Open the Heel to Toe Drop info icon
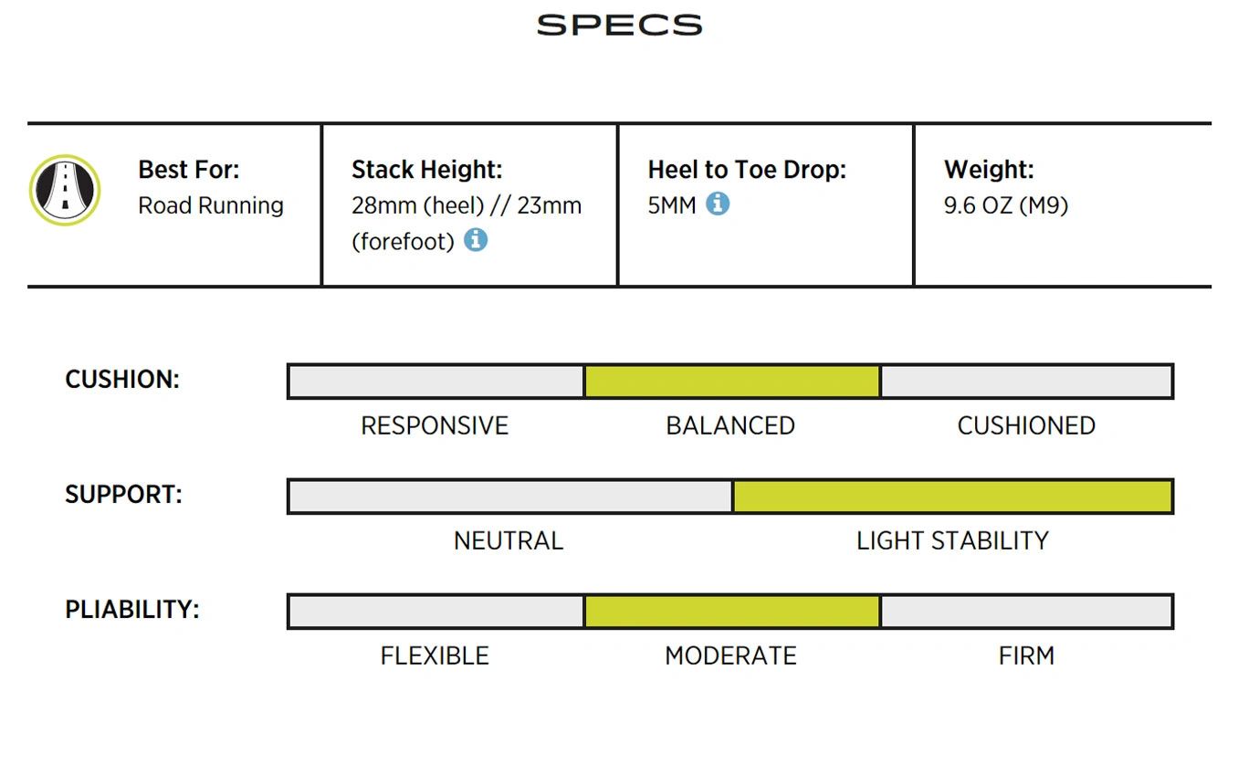Image resolution: width=1238 pixels, height=775 pixels. point(719,204)
